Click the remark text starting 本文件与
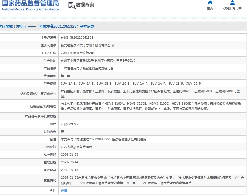 pos(103,139)
